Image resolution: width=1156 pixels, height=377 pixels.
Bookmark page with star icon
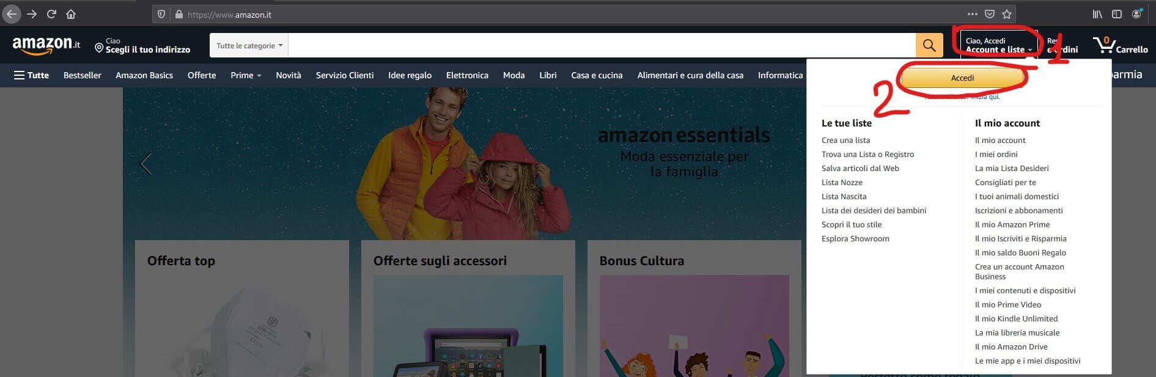1007,14
